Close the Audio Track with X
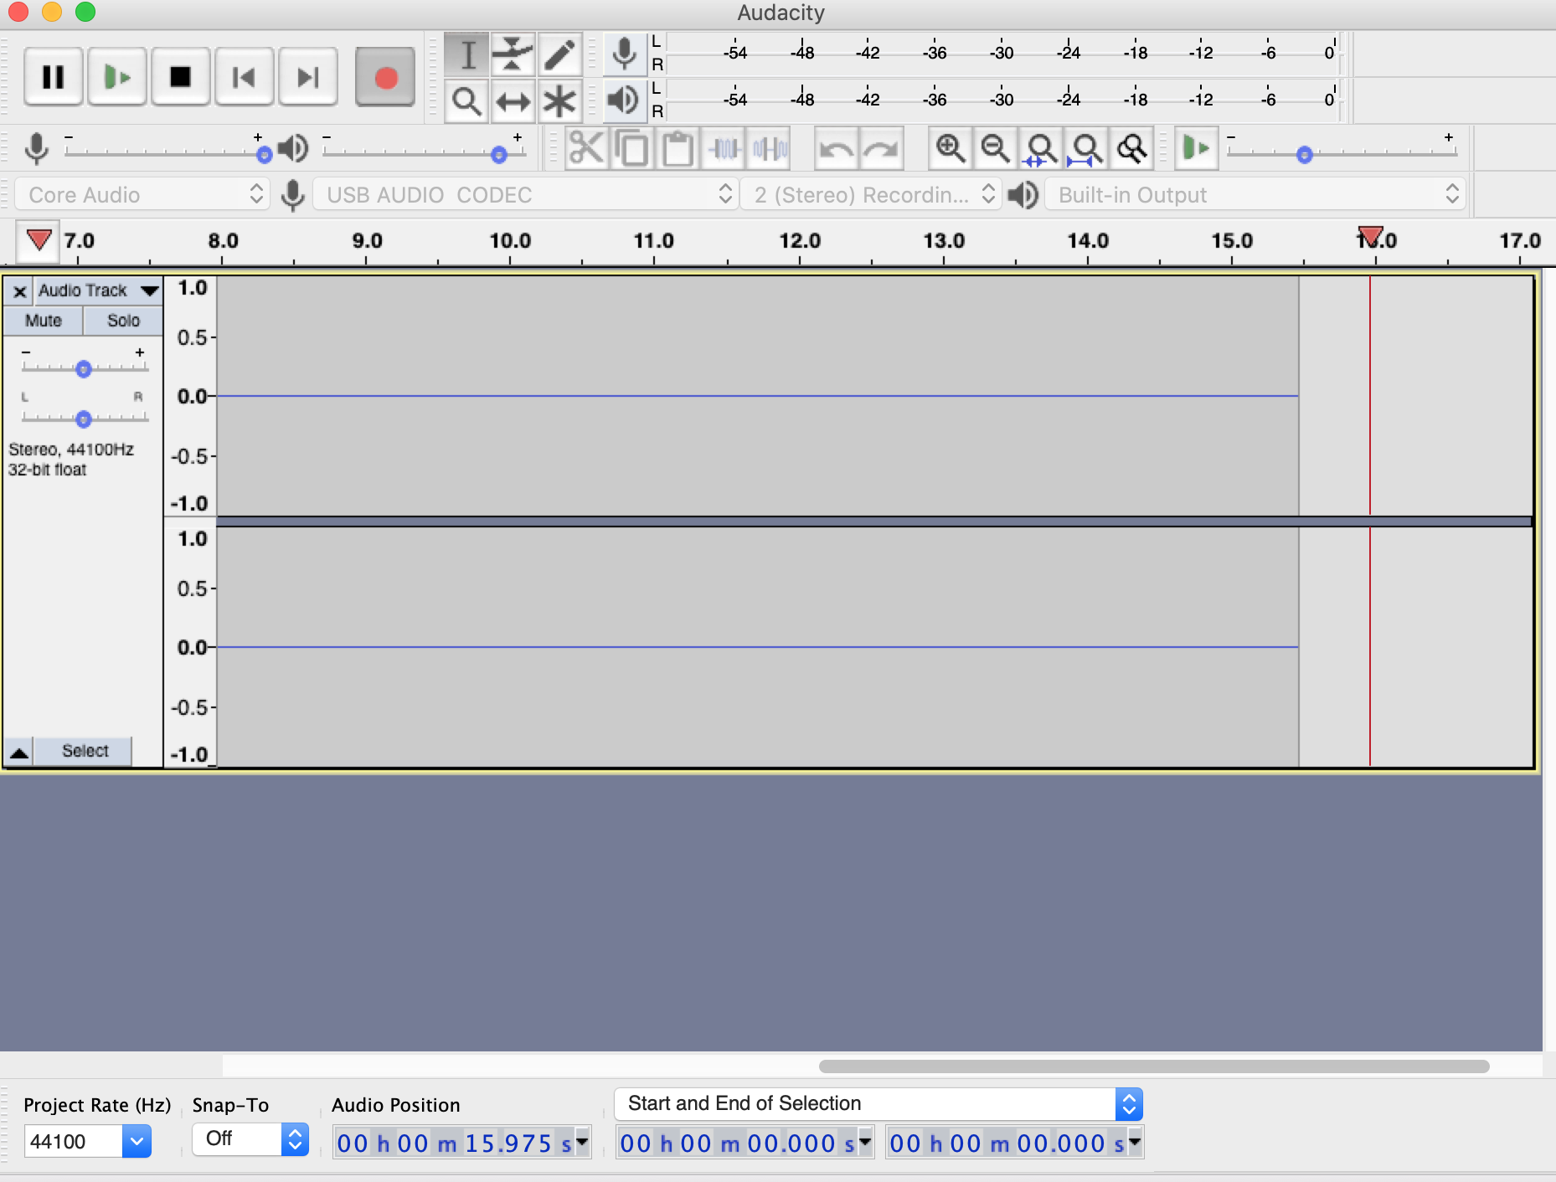Viewport: 1556px width, 1182px height. (x=20, y=291)
